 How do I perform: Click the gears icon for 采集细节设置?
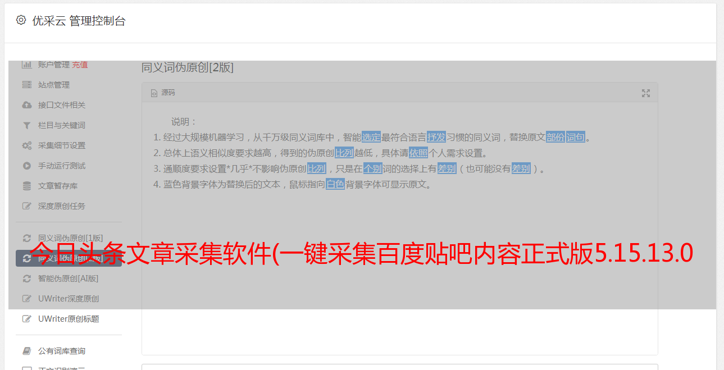coord(26,145)
